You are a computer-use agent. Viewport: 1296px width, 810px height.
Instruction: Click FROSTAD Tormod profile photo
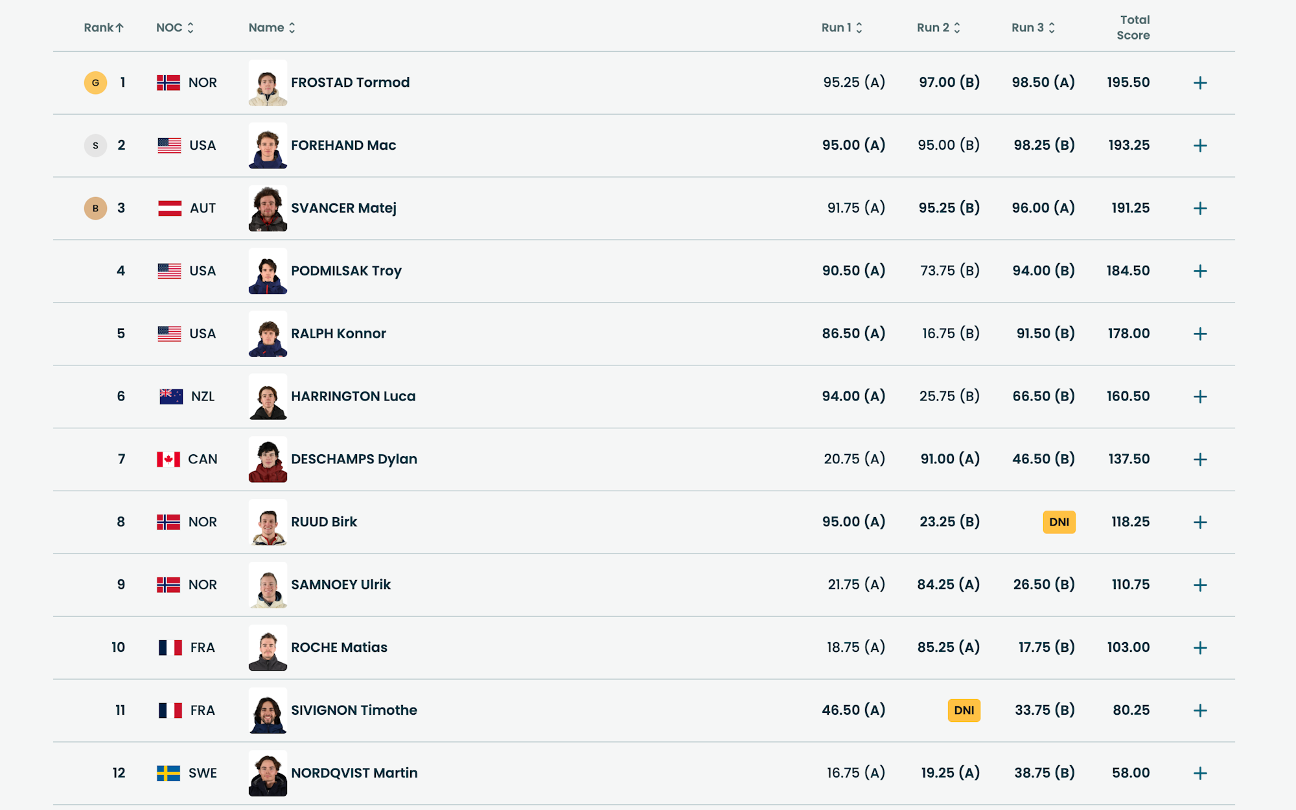(268, 83)
